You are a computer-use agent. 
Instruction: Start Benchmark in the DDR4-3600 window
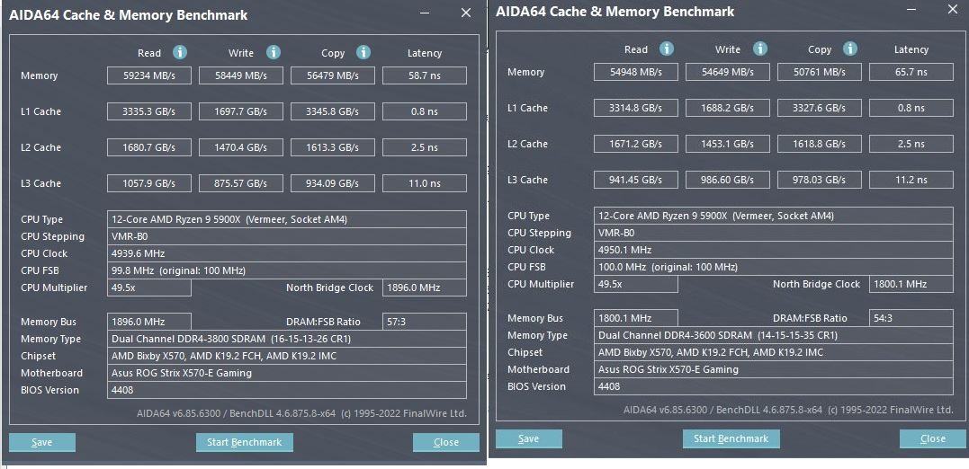tap(731, 438)
